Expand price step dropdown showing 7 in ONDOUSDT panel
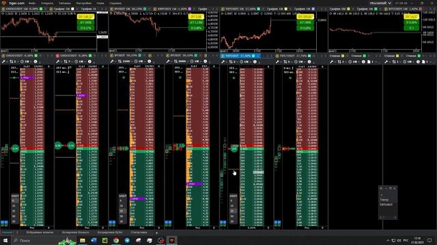The image size is (437, 245). coord(68,61)
